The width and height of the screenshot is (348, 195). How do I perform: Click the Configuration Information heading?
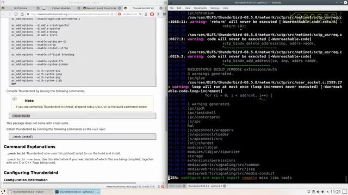[x=26, y=180]
